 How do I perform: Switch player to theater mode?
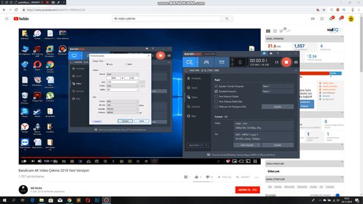coord(241,161)
